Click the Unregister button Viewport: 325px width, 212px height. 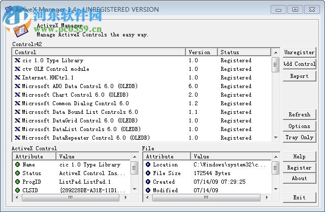[299, 52]
